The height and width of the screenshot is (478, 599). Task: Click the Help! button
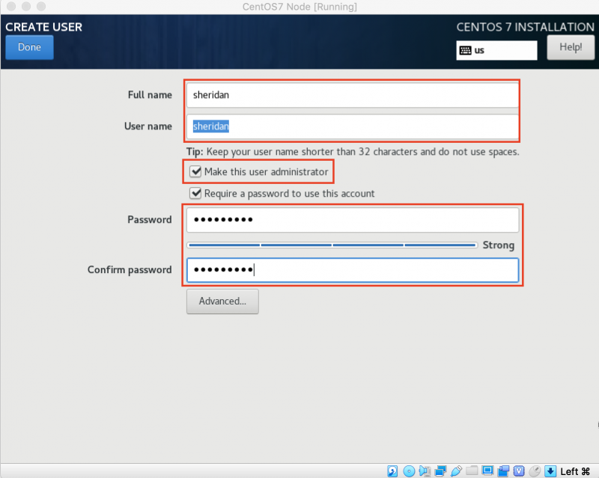coord(571,47)
